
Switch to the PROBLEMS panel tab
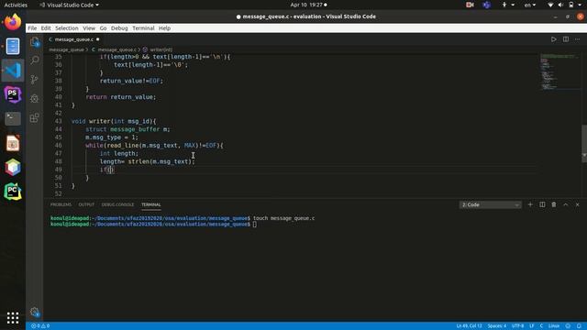click(x=61, y=204)
